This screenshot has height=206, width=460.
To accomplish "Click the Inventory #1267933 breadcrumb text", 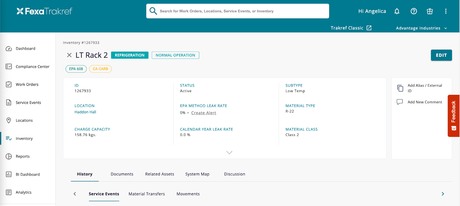I will (x=81, y=43).
